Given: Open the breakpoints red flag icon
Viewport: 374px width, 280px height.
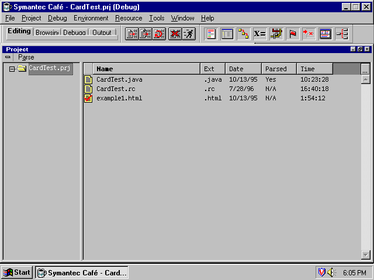Looking at the screenshot, I should click(x=293, y=34).
